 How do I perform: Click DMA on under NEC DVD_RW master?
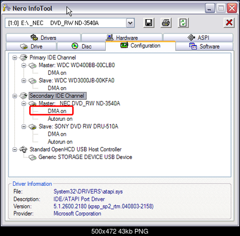tap(57, 111)
